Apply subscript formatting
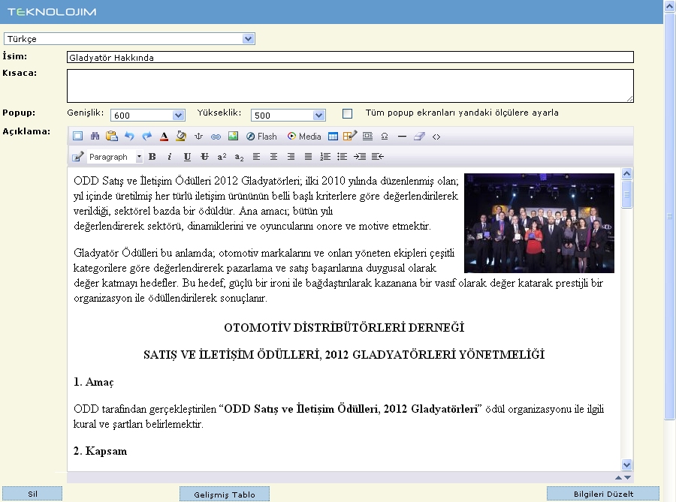The width and height of the screenshot is (676, 502). (240, 157)
